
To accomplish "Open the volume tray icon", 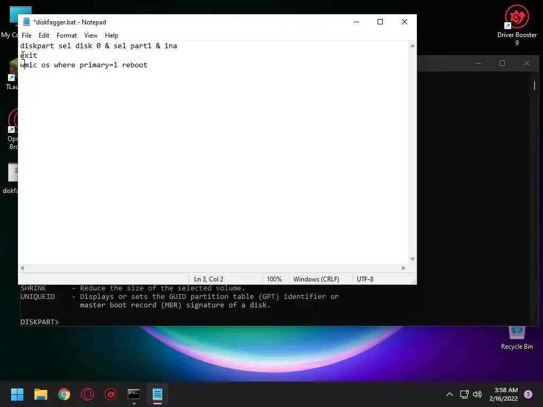I will (x=477, y=394).
